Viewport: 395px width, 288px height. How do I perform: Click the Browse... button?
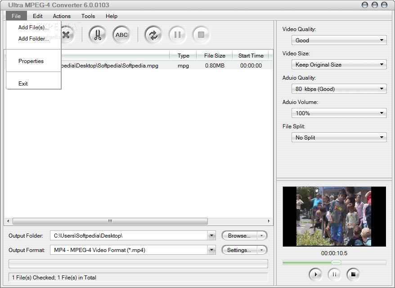click(239, 236)
